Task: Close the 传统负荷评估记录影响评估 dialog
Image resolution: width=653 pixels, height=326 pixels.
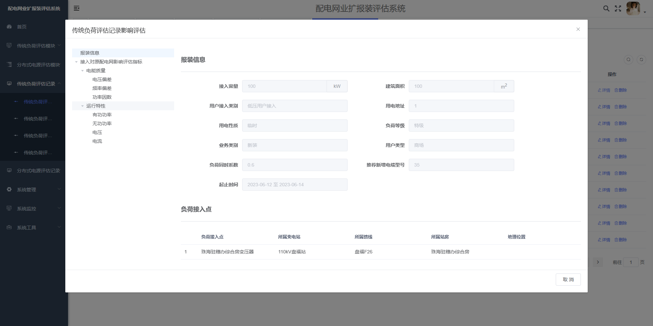Action: click(578, 29)
